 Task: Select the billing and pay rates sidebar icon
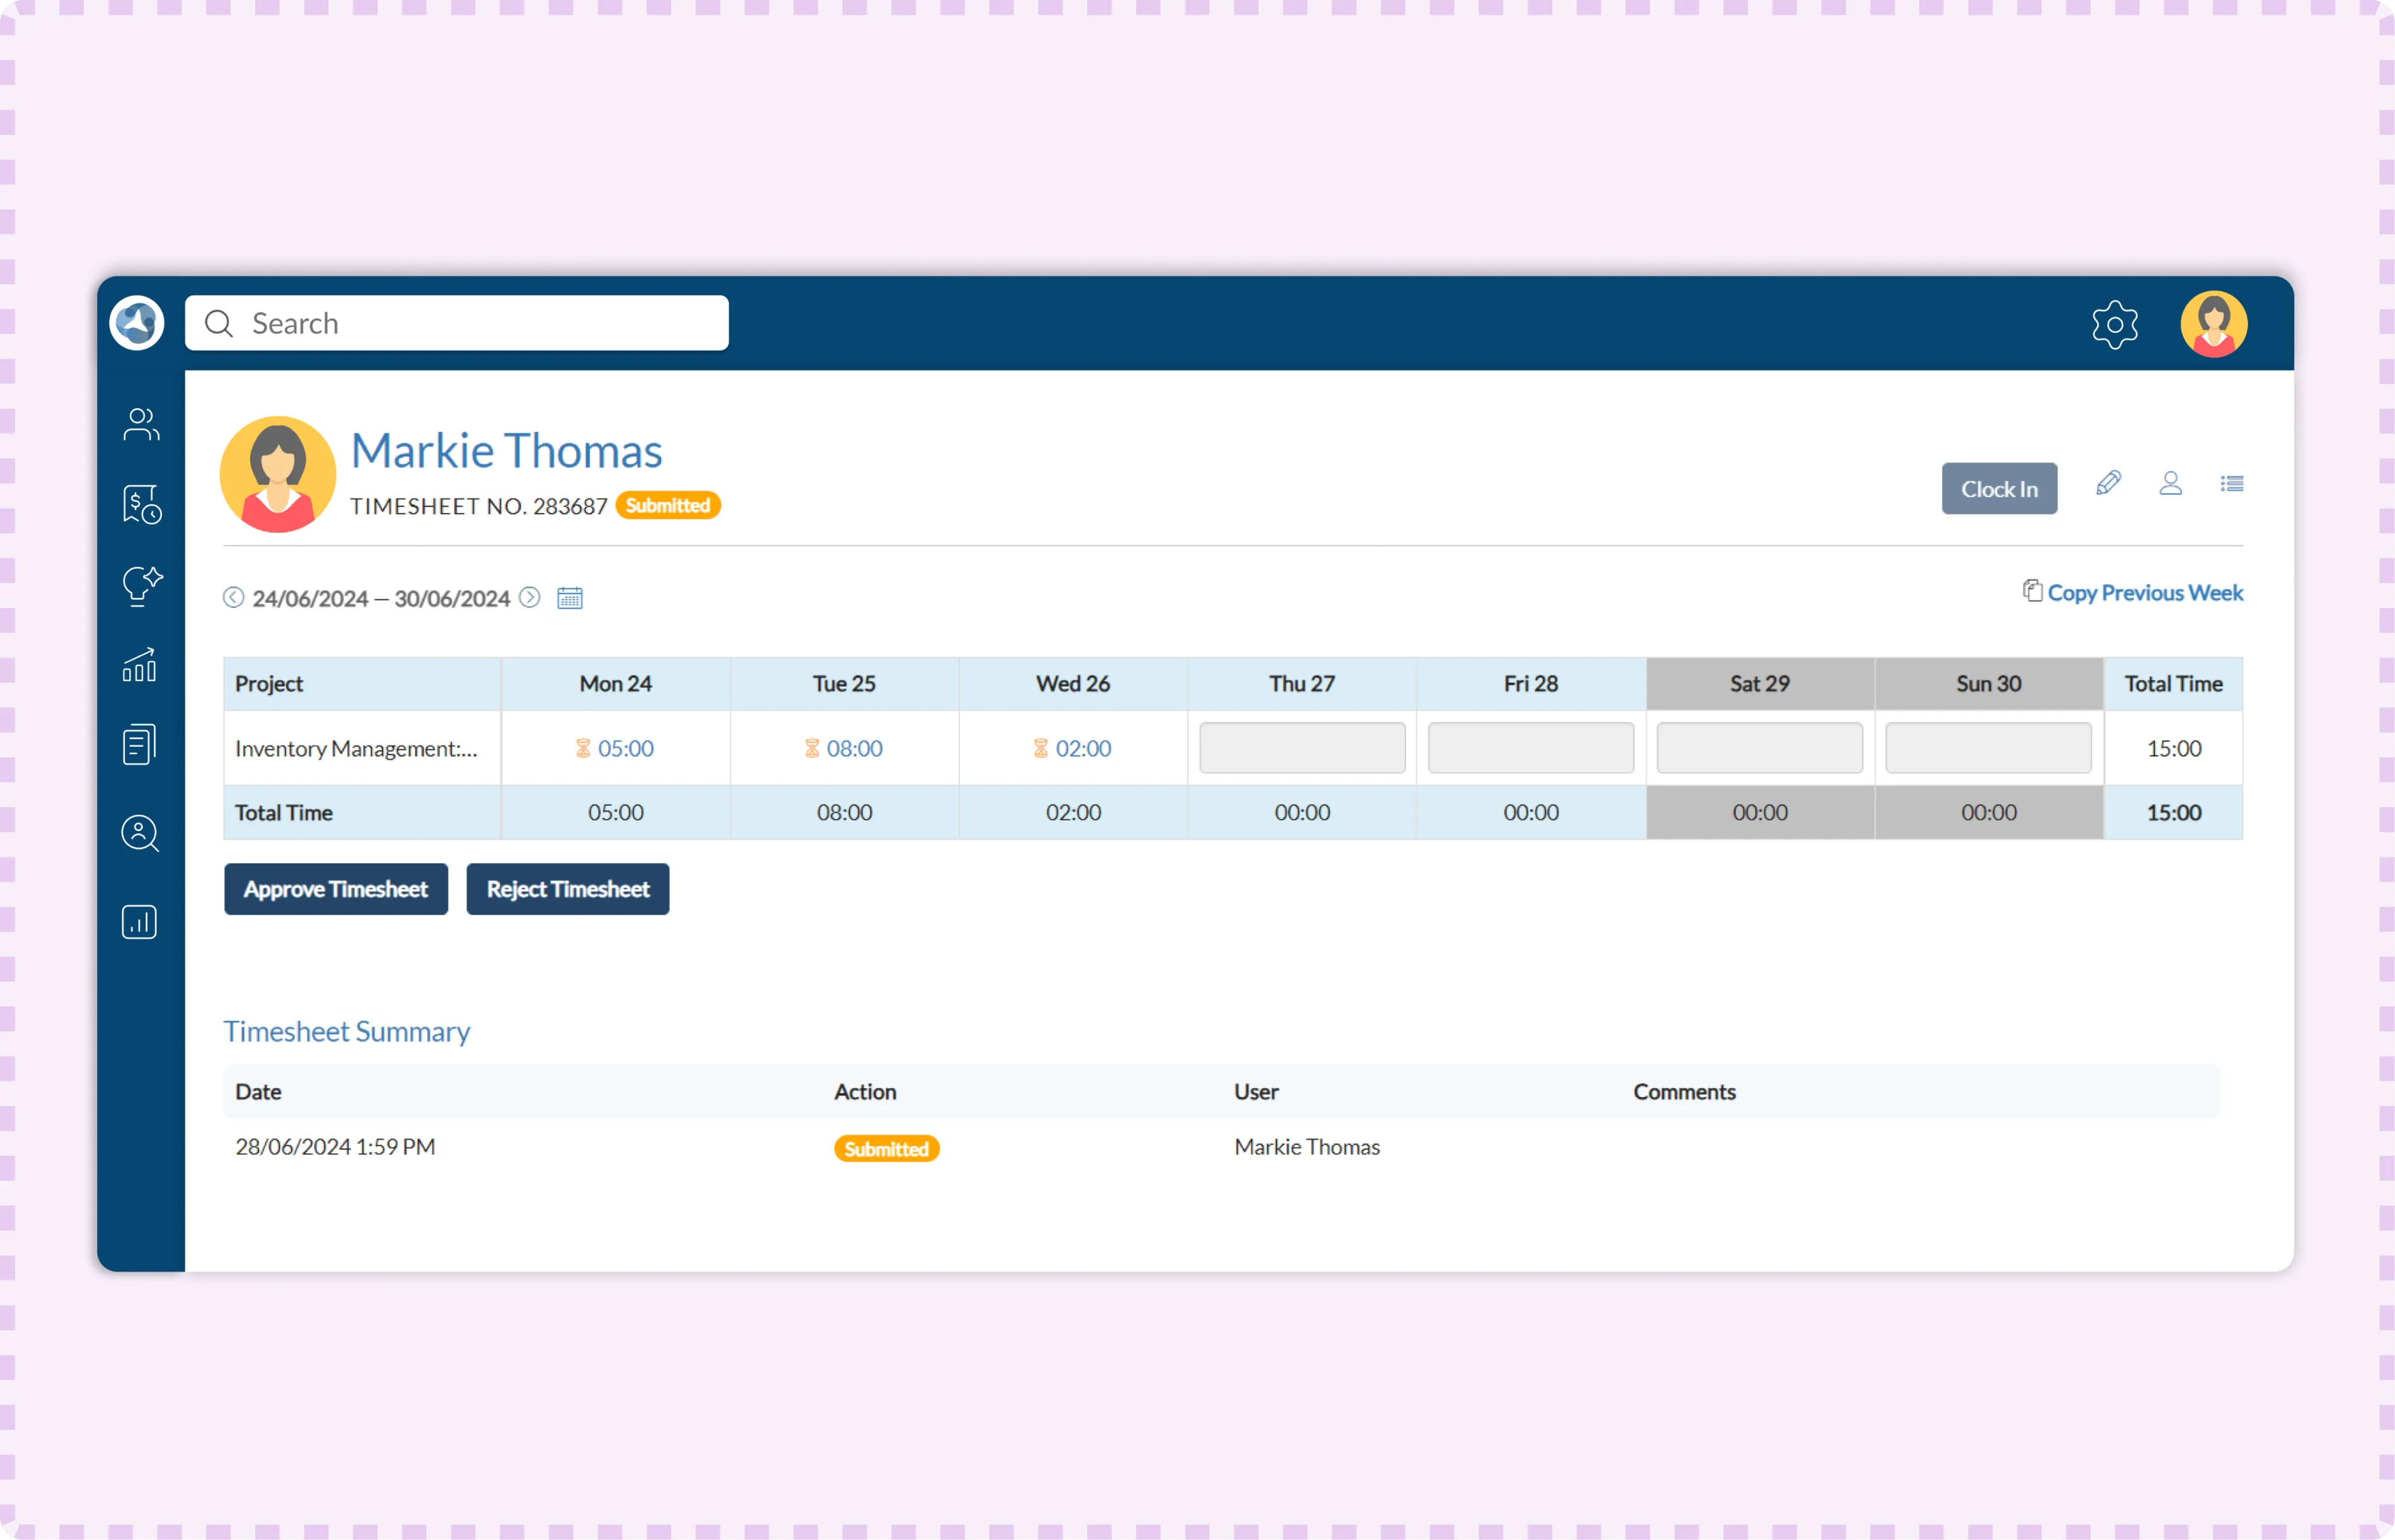[140, 505]
